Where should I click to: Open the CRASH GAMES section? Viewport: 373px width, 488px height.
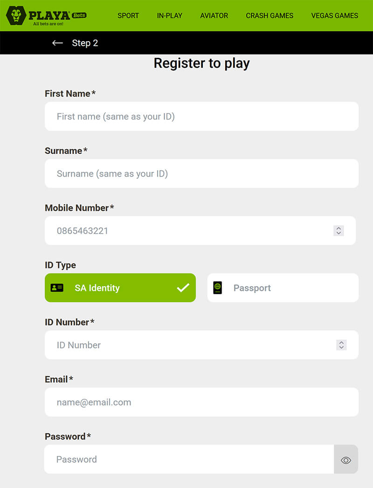269,15
